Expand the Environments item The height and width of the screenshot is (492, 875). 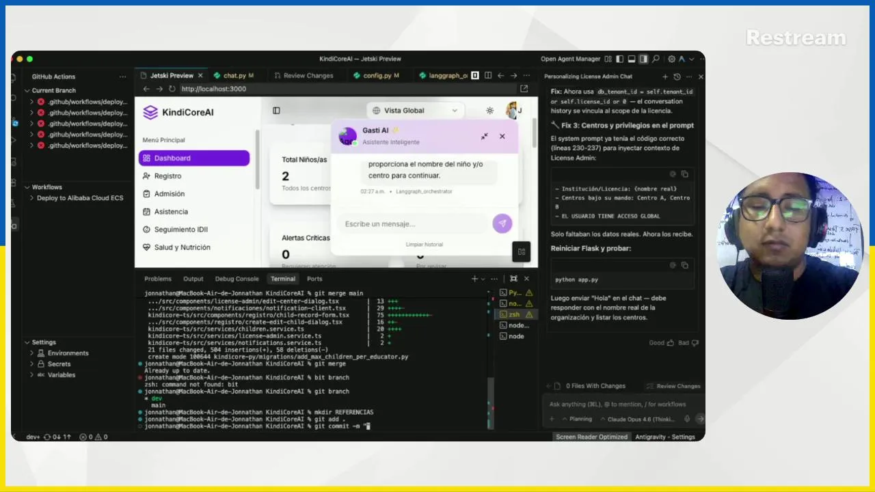[x=31, y=353]
